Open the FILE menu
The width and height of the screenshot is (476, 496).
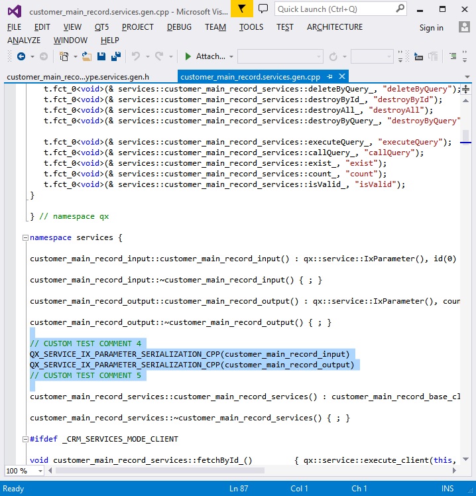14,27
